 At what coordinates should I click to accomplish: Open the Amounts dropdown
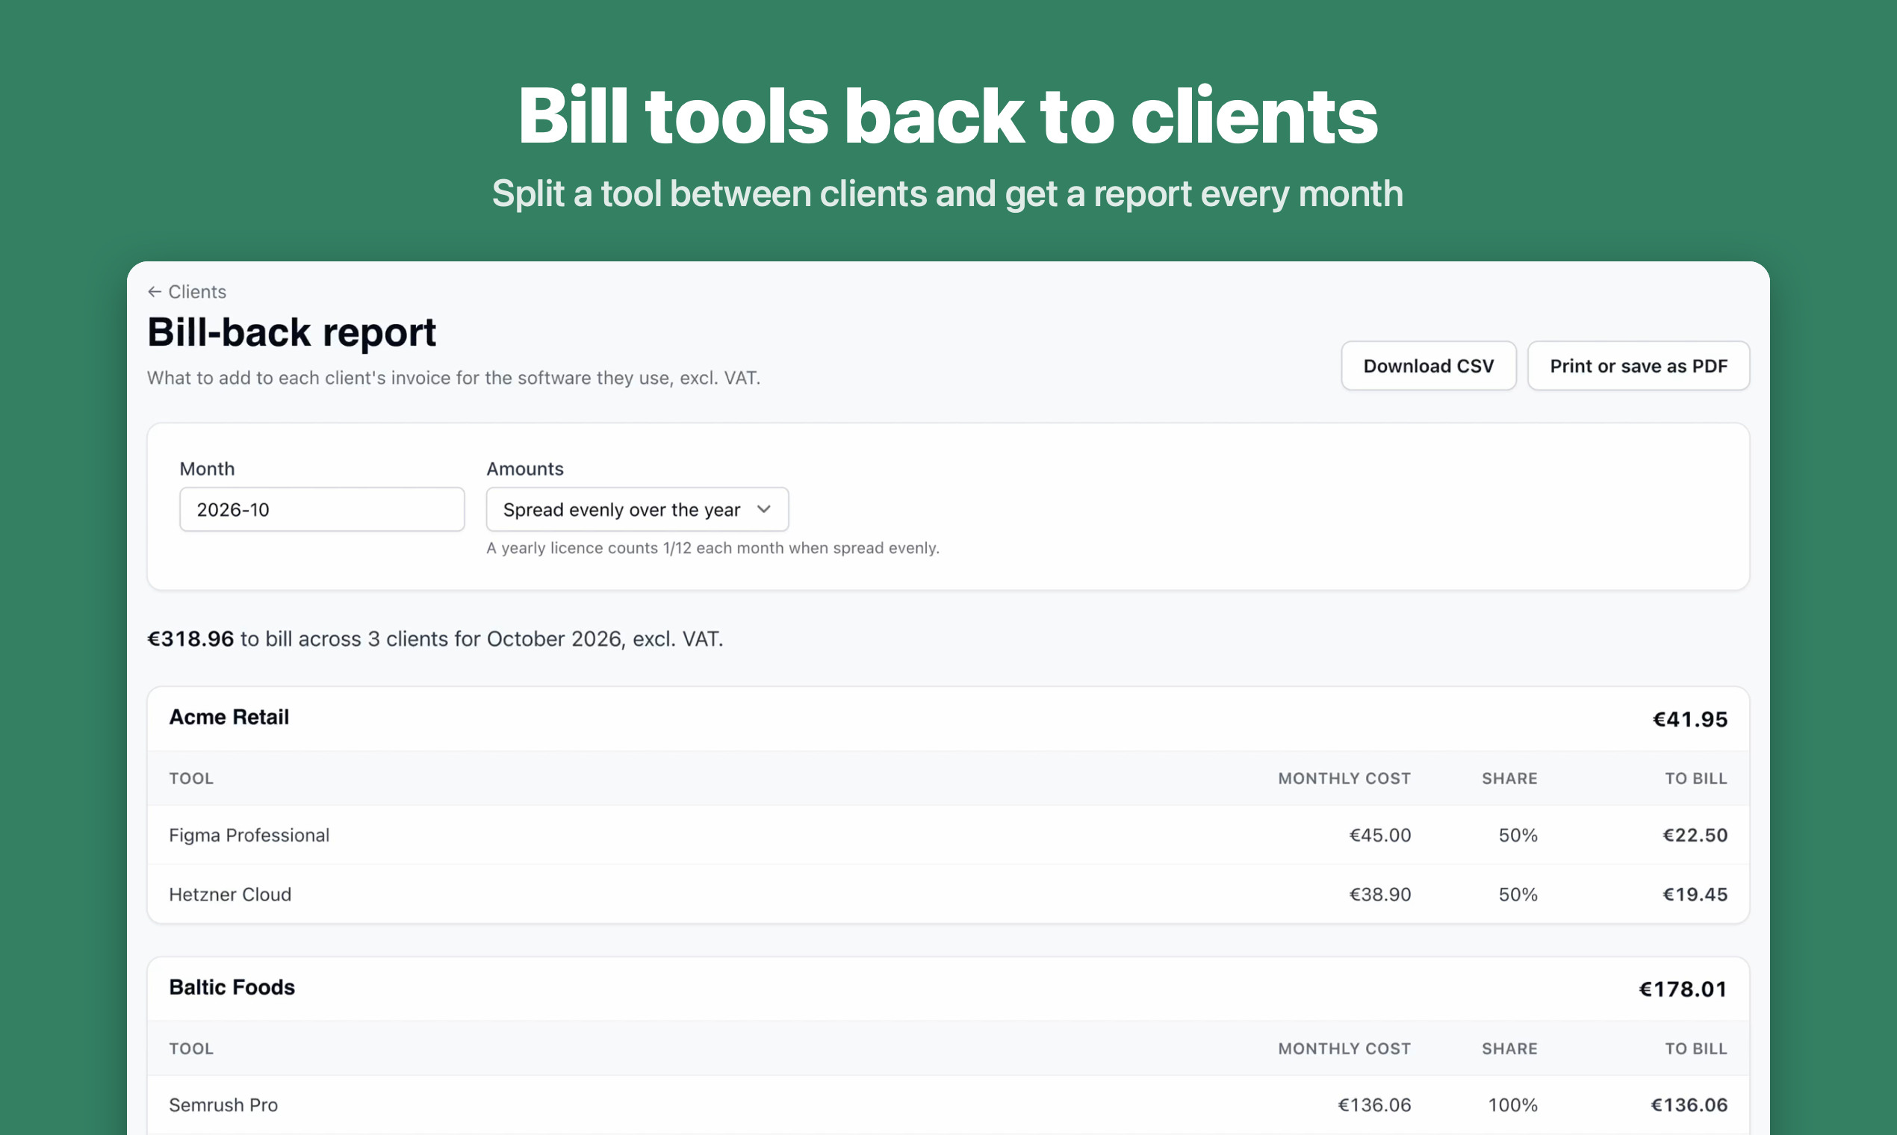coord(637,509)
